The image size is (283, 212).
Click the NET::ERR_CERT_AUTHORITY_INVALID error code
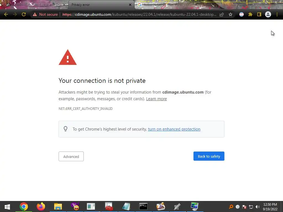coord(86,109)
